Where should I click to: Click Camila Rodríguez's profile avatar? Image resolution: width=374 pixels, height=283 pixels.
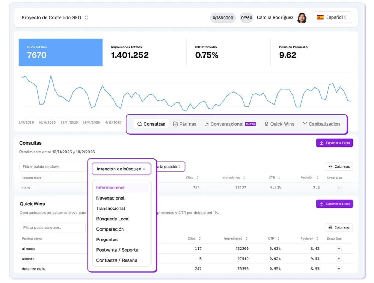302,17
